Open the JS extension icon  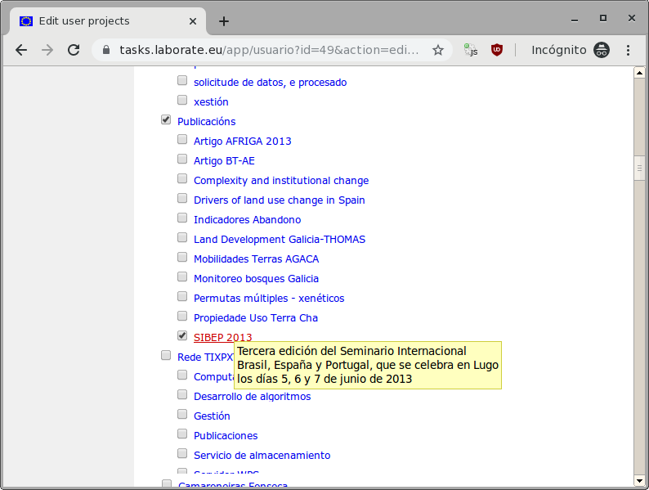coord(471,50)
